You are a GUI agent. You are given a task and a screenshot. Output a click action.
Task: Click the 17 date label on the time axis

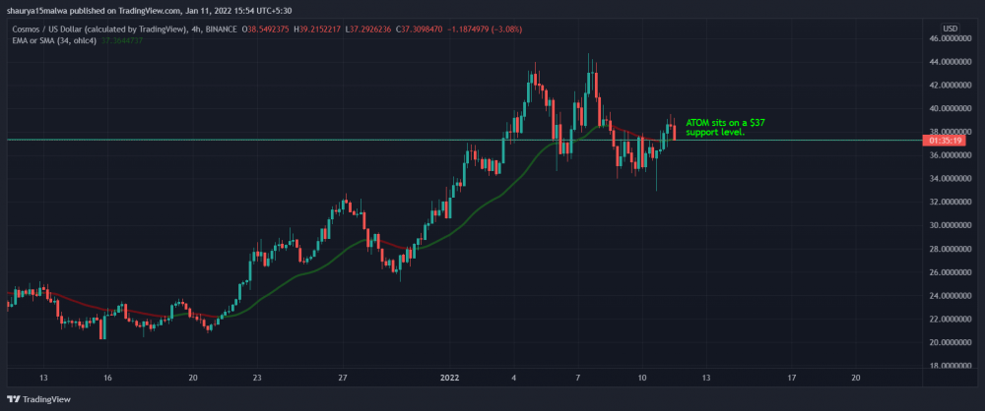click(792, 378)
